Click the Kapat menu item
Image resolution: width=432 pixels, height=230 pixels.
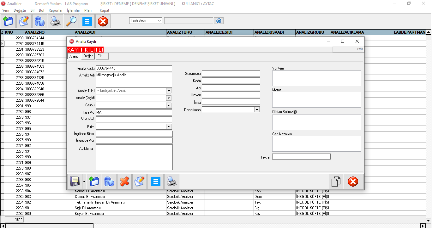pos(105,10)
